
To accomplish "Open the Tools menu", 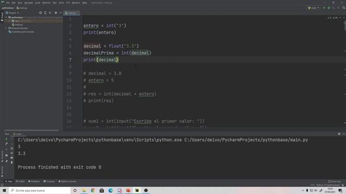I will (x=61, y=3).
